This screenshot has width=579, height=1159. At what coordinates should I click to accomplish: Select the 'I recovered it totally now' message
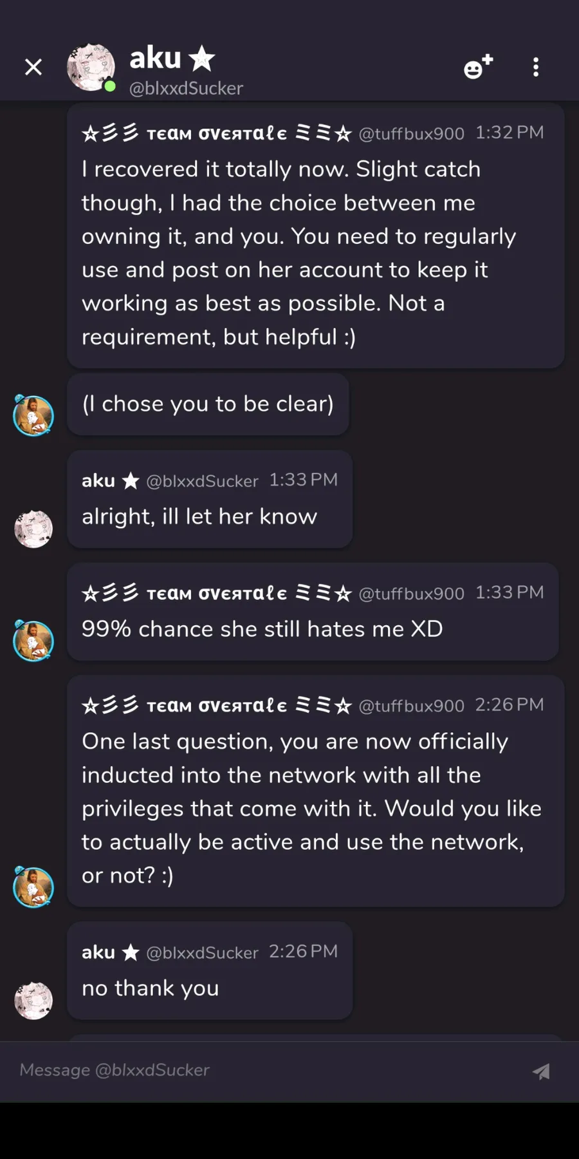pyautogui.click(x=316, y=236)
